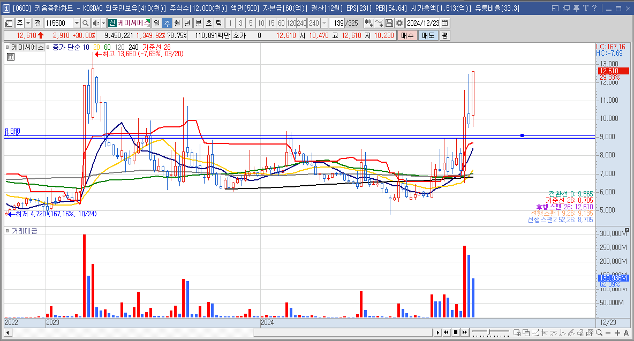
Task: Click the 매수 (buy) button
Action: pos(407,35)
